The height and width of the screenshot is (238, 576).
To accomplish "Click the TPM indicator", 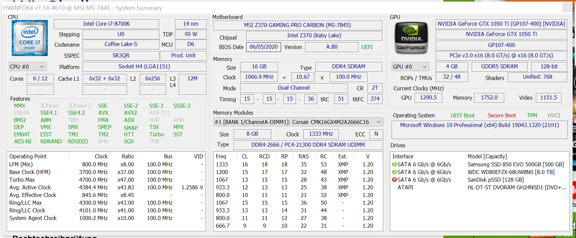I will click(x=532, y=115).
